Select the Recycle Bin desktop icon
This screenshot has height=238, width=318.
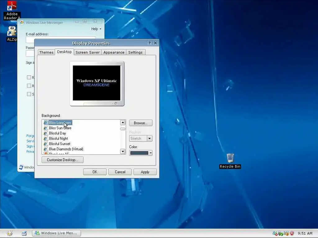230,161
